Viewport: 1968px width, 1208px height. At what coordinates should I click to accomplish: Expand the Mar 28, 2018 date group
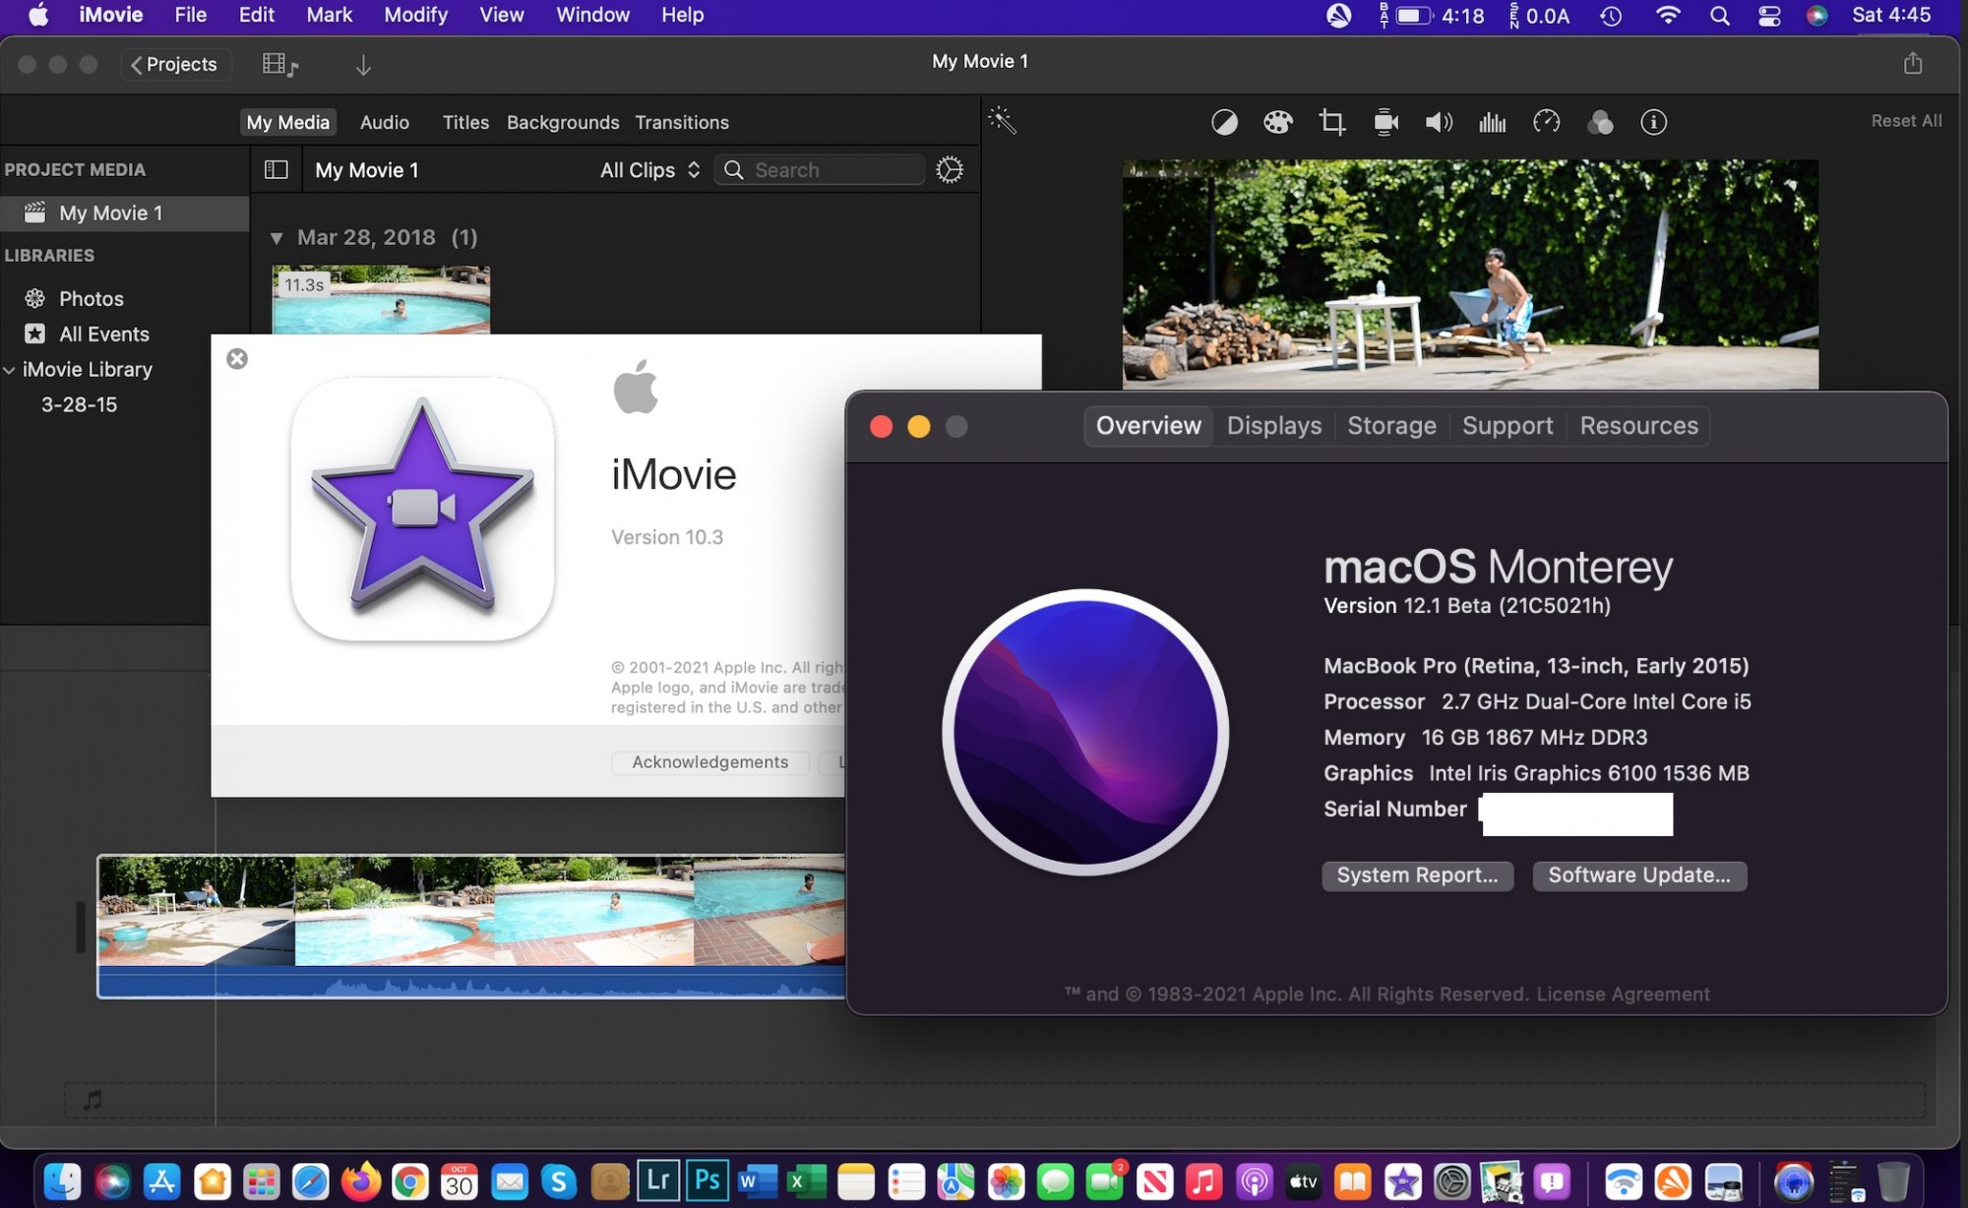[277, 237]
